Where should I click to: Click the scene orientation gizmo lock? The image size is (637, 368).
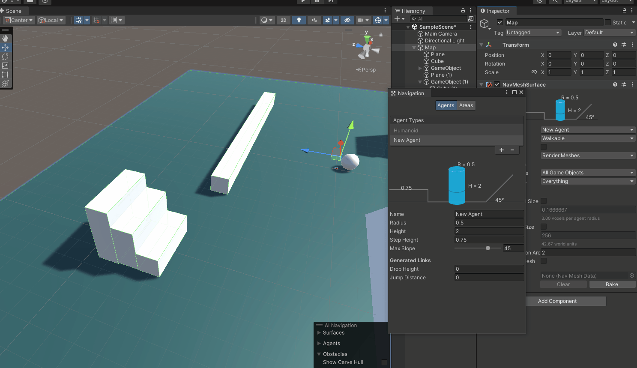pos(381,34)
